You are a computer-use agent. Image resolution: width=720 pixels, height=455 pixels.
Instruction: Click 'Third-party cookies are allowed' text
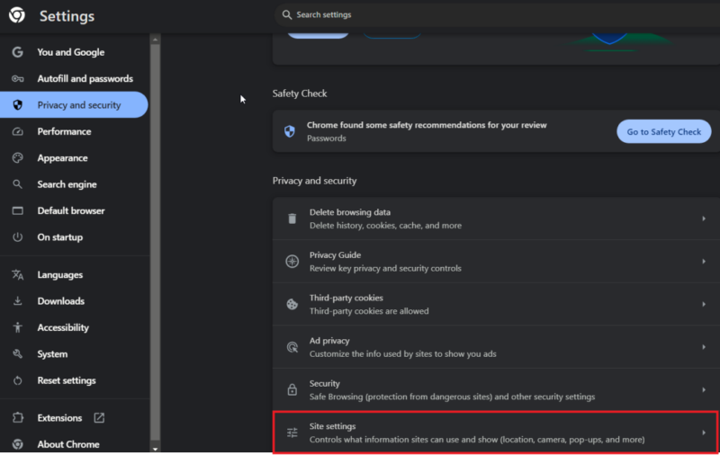pos(369,311)
